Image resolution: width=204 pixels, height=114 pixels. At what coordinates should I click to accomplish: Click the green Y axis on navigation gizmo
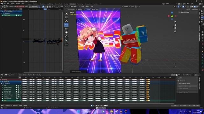[172, 16]
